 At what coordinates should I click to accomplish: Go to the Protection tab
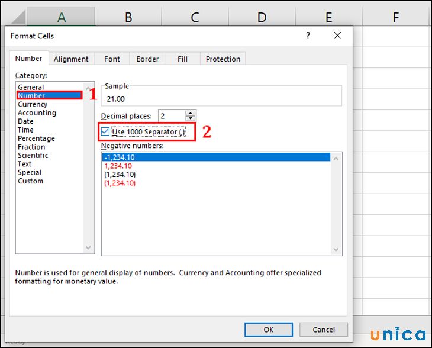click(223, 59)
